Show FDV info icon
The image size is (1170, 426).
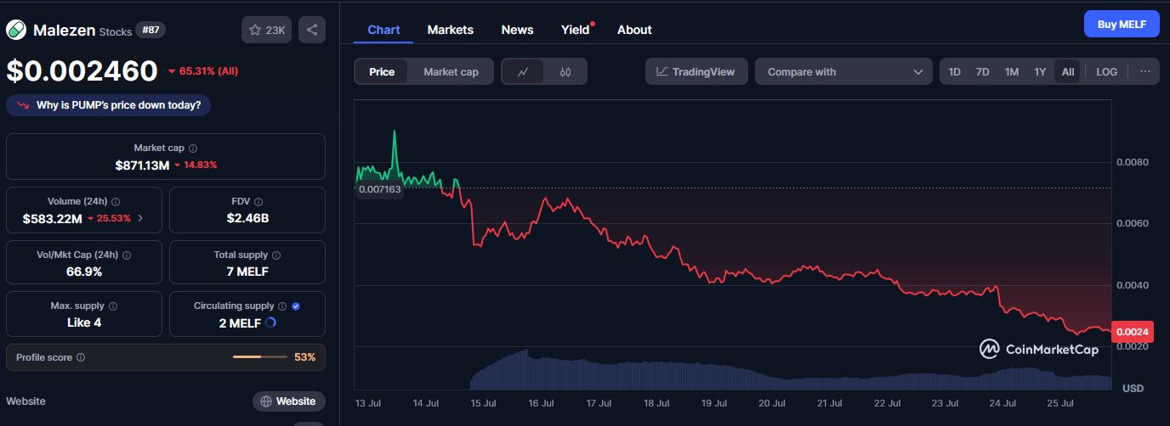click(x=258, y=201)
